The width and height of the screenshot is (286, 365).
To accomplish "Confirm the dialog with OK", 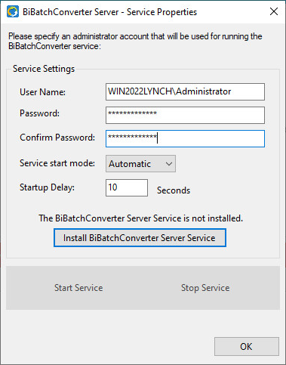I will pyautogui.click(x=247, y=346).
